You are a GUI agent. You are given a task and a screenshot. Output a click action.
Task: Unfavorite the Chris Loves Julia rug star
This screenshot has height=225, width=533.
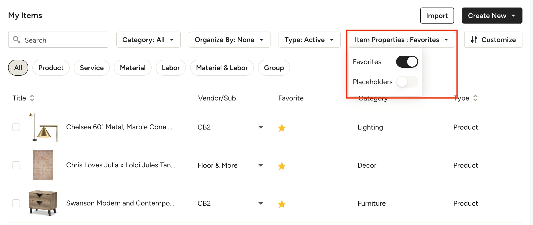pos(282,166)
